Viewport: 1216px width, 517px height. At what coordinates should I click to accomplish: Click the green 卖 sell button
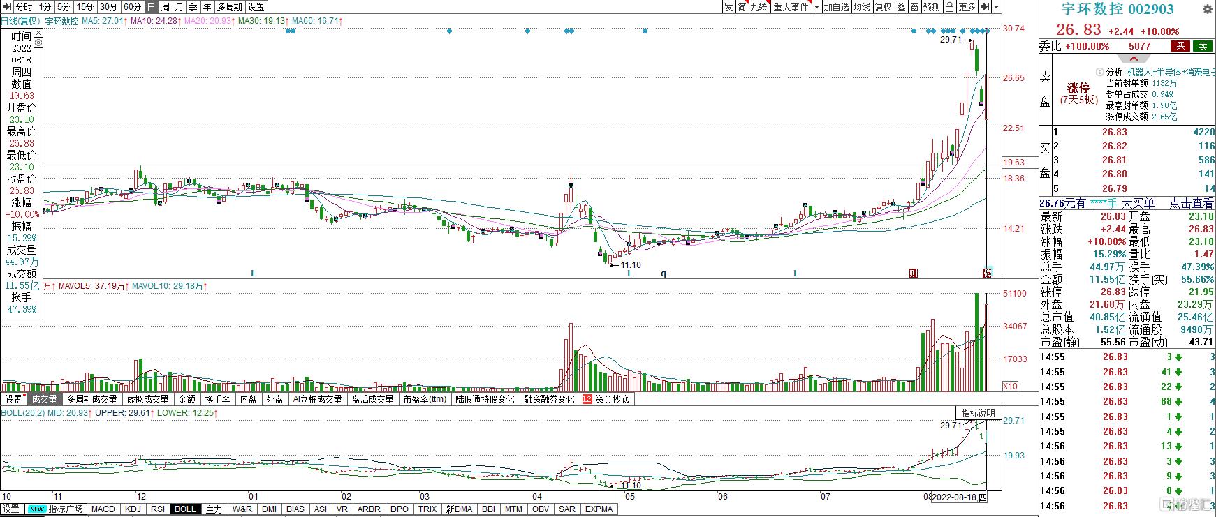(1202, 46)
